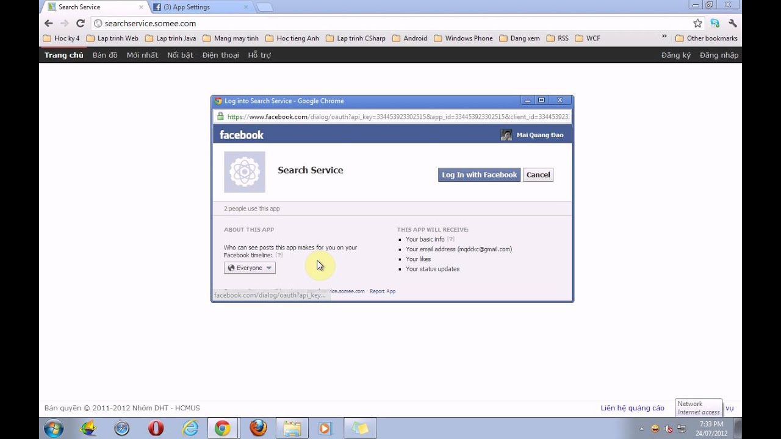Click the Chrome forward arrow
The width and height of the screenshot is (781, 439).
(65, 23)
